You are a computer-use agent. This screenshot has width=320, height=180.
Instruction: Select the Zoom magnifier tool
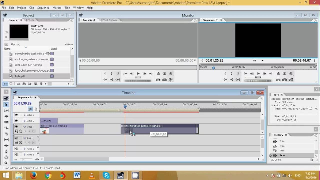point(6,163)
